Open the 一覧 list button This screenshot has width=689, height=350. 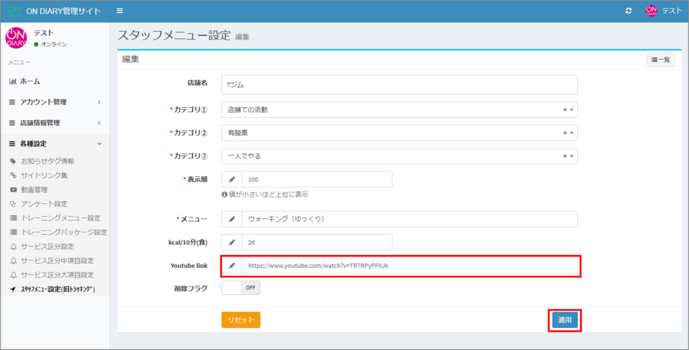[x=660, y=60]
